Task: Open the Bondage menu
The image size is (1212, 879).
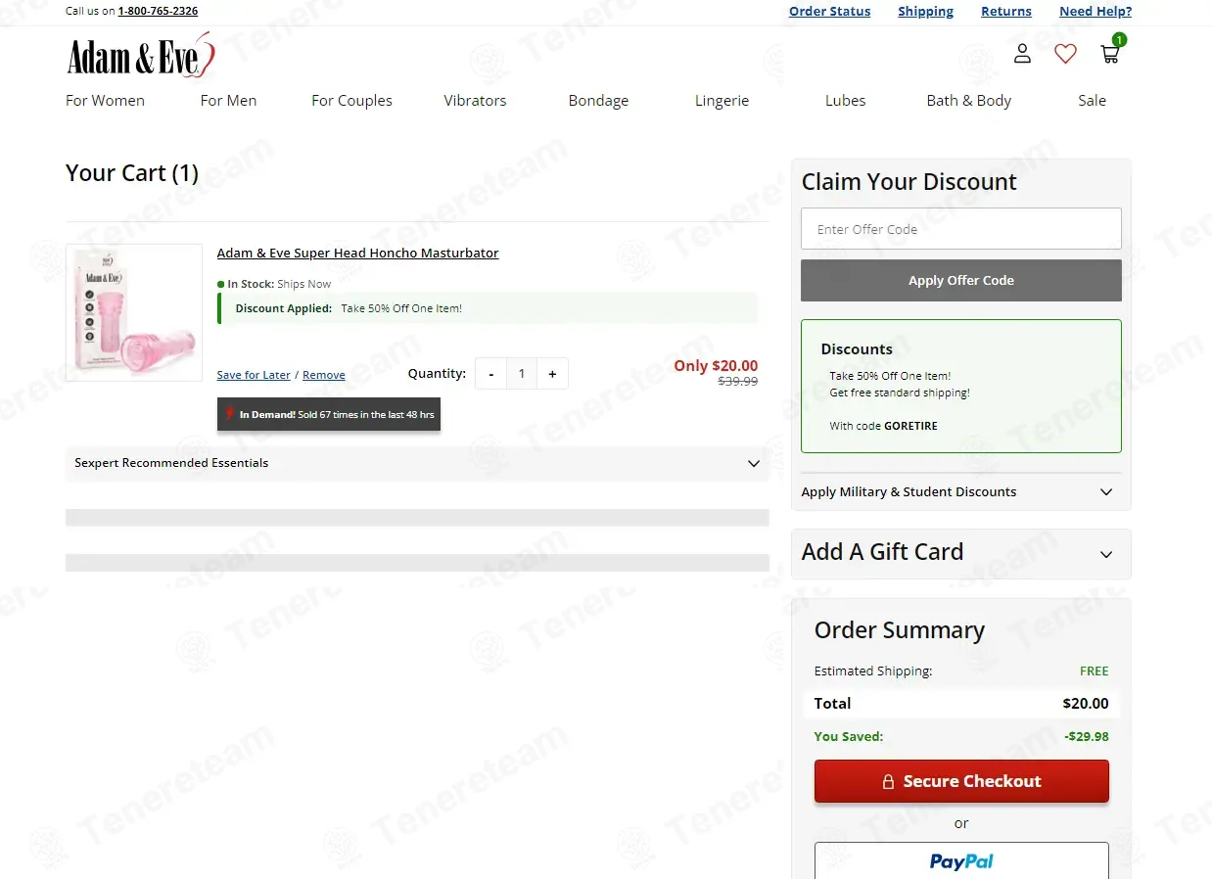Action: point(598,101)
